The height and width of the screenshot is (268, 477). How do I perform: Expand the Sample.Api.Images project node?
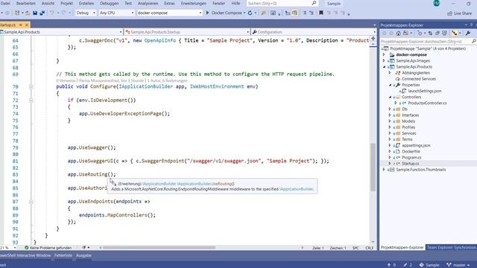[384, 61]
